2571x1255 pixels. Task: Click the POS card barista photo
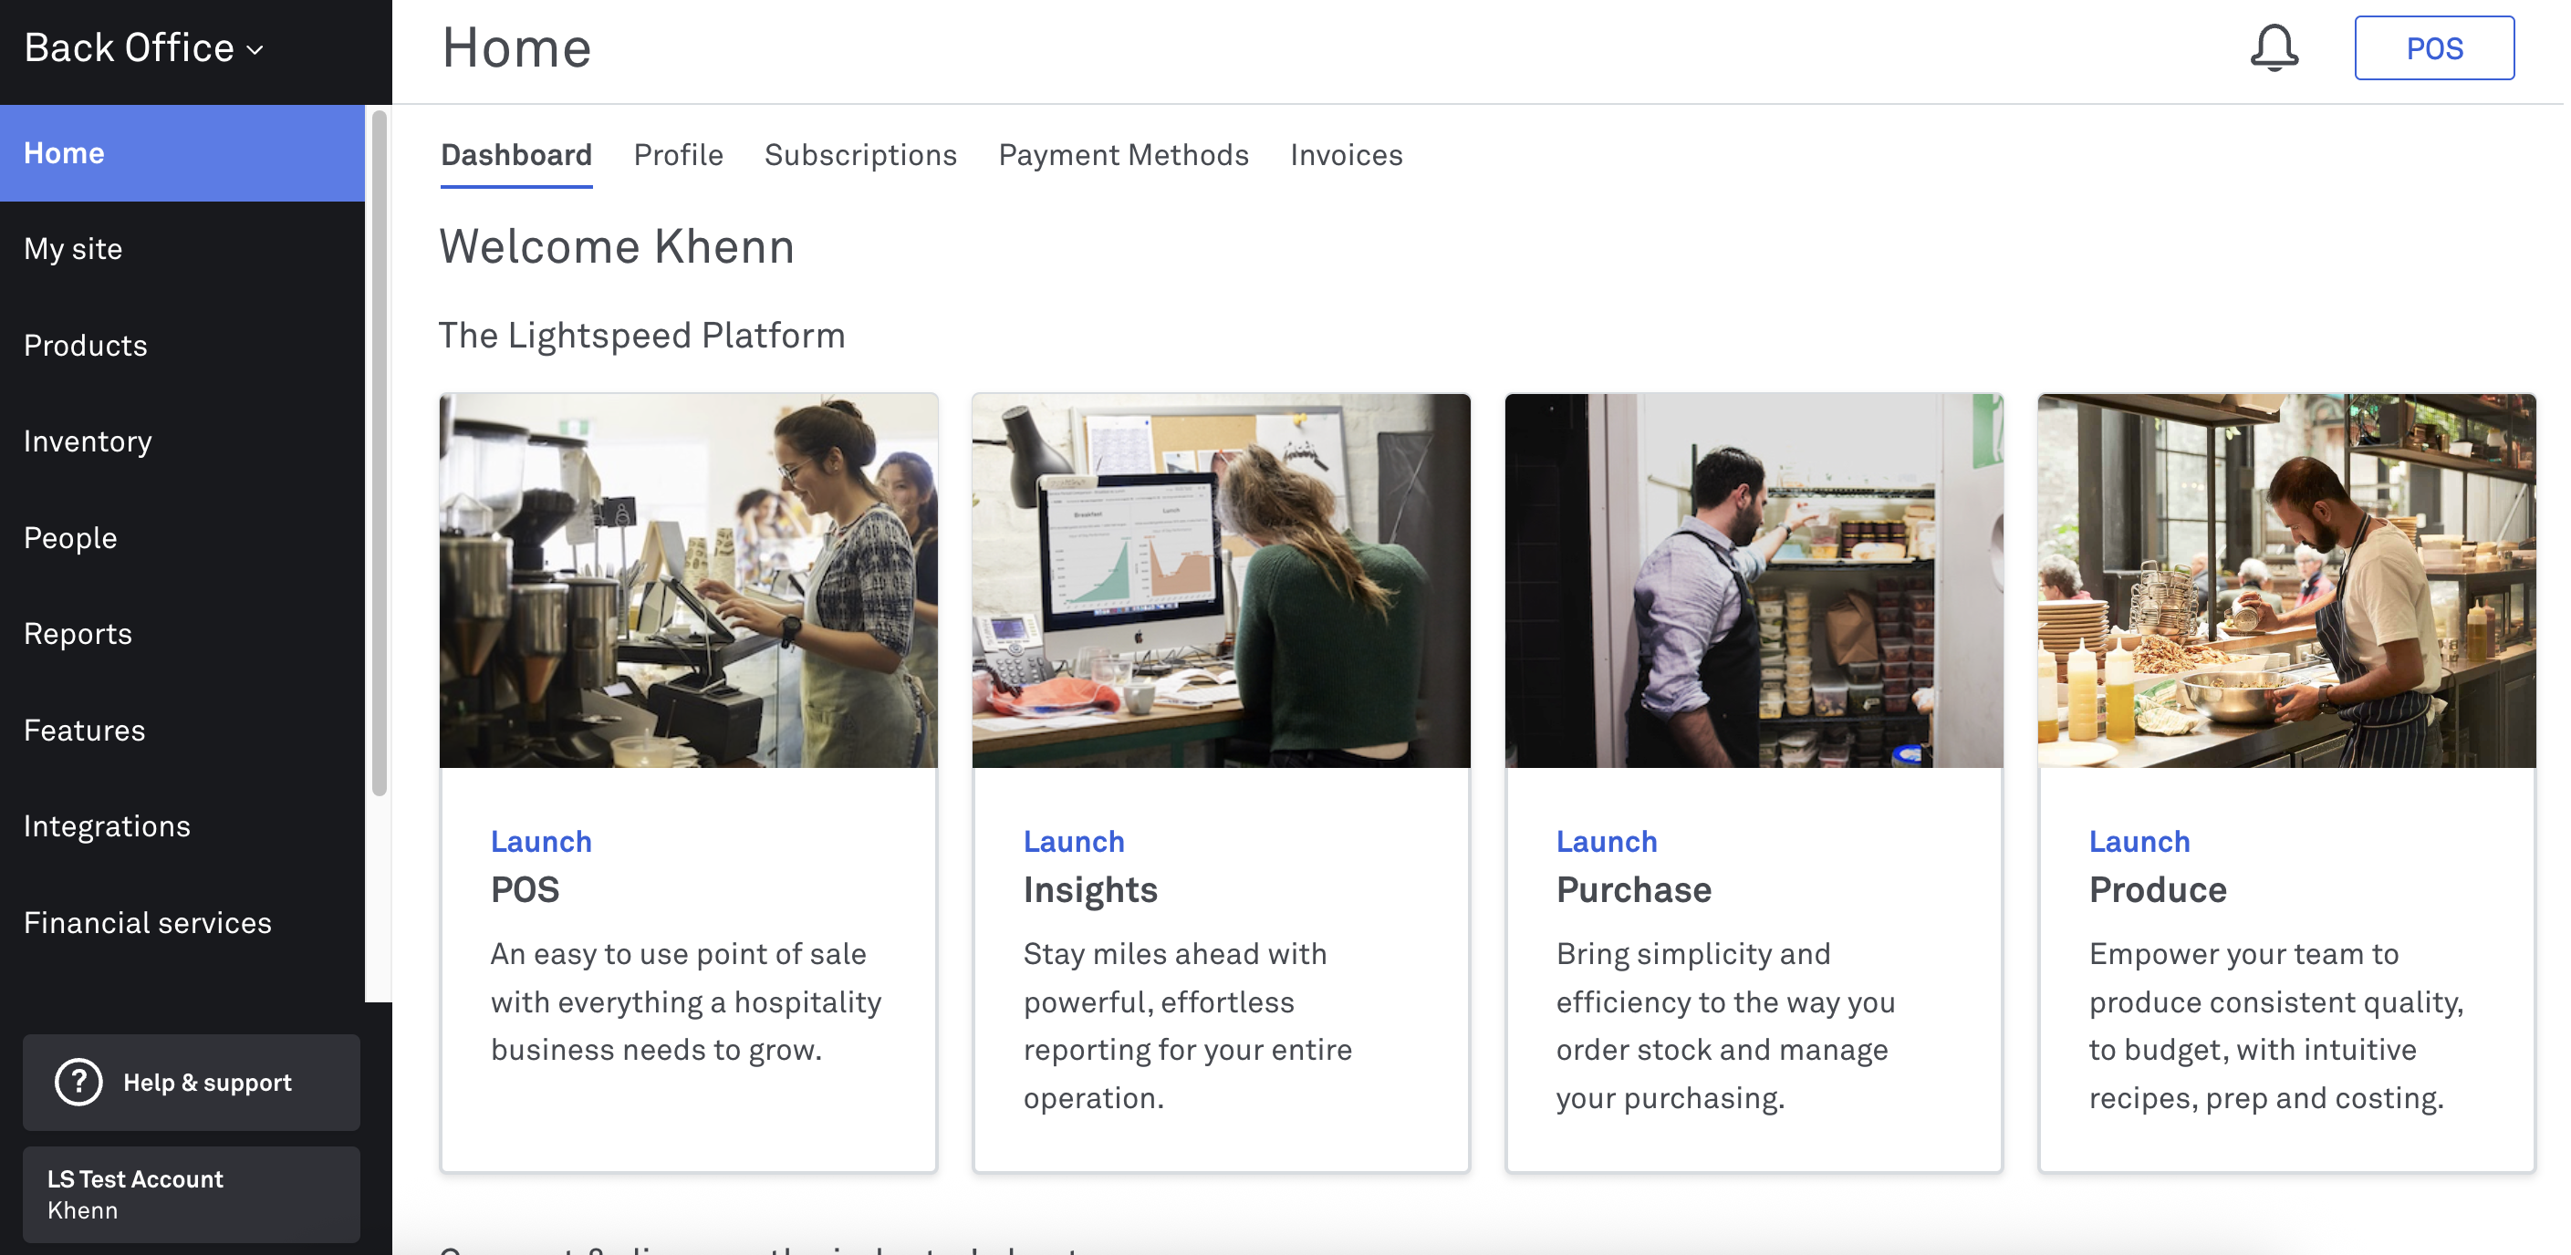pos(689,581)
